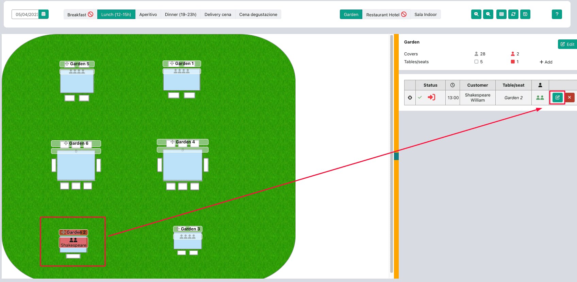This screenshot has height=282, width=577.
Task: Select table Garden 4 on the map
Action: tap(183, 165)
